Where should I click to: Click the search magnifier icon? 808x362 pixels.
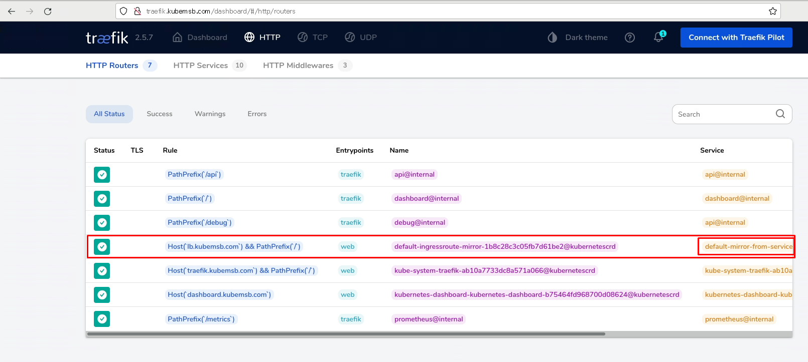point(780,114)
